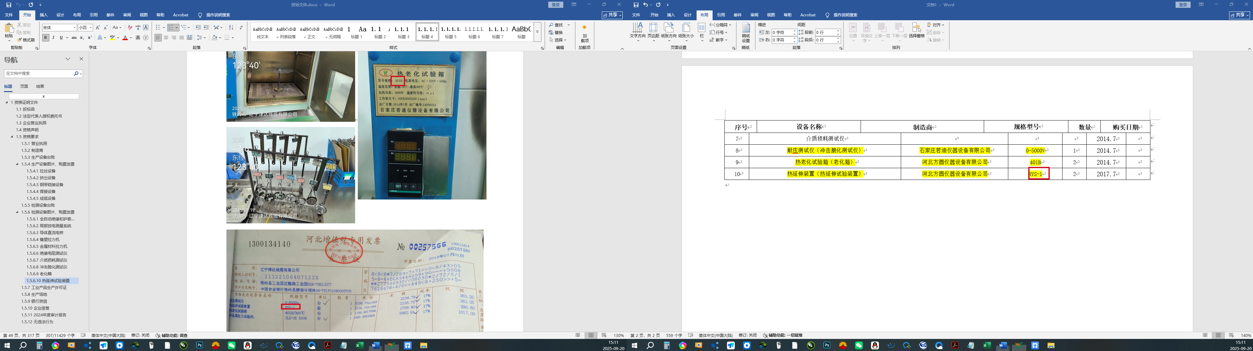
Task: Switch navigation pane to the 页面 tab
Action: pos(24,87)
